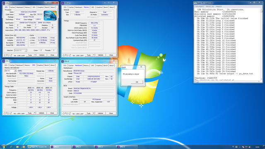This screenshot has height=149, width=265.
Task: Click the BIOSTAR Group manufacturer field
Action: [x=94, y=71]
